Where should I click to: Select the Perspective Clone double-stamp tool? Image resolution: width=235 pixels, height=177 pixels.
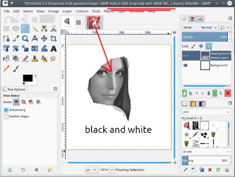coord(44,59)
